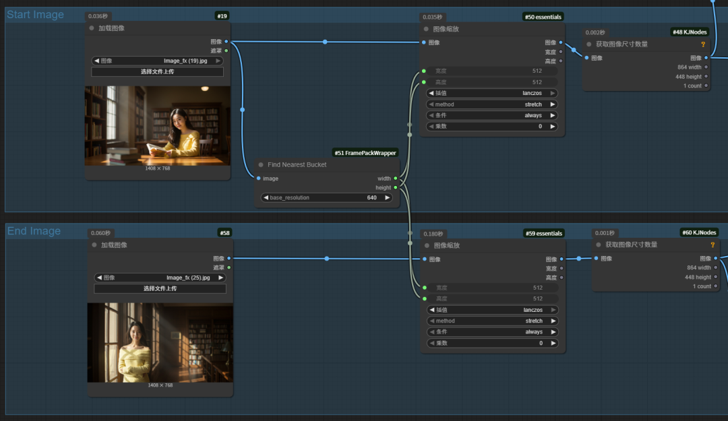Screen dimensions: 728x421
Task: Click 遮罩 output socket of node #58
Action: pyautogui.click(x=229, y=268)
